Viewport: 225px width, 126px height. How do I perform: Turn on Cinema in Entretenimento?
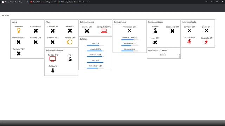[x=87, y=31]
